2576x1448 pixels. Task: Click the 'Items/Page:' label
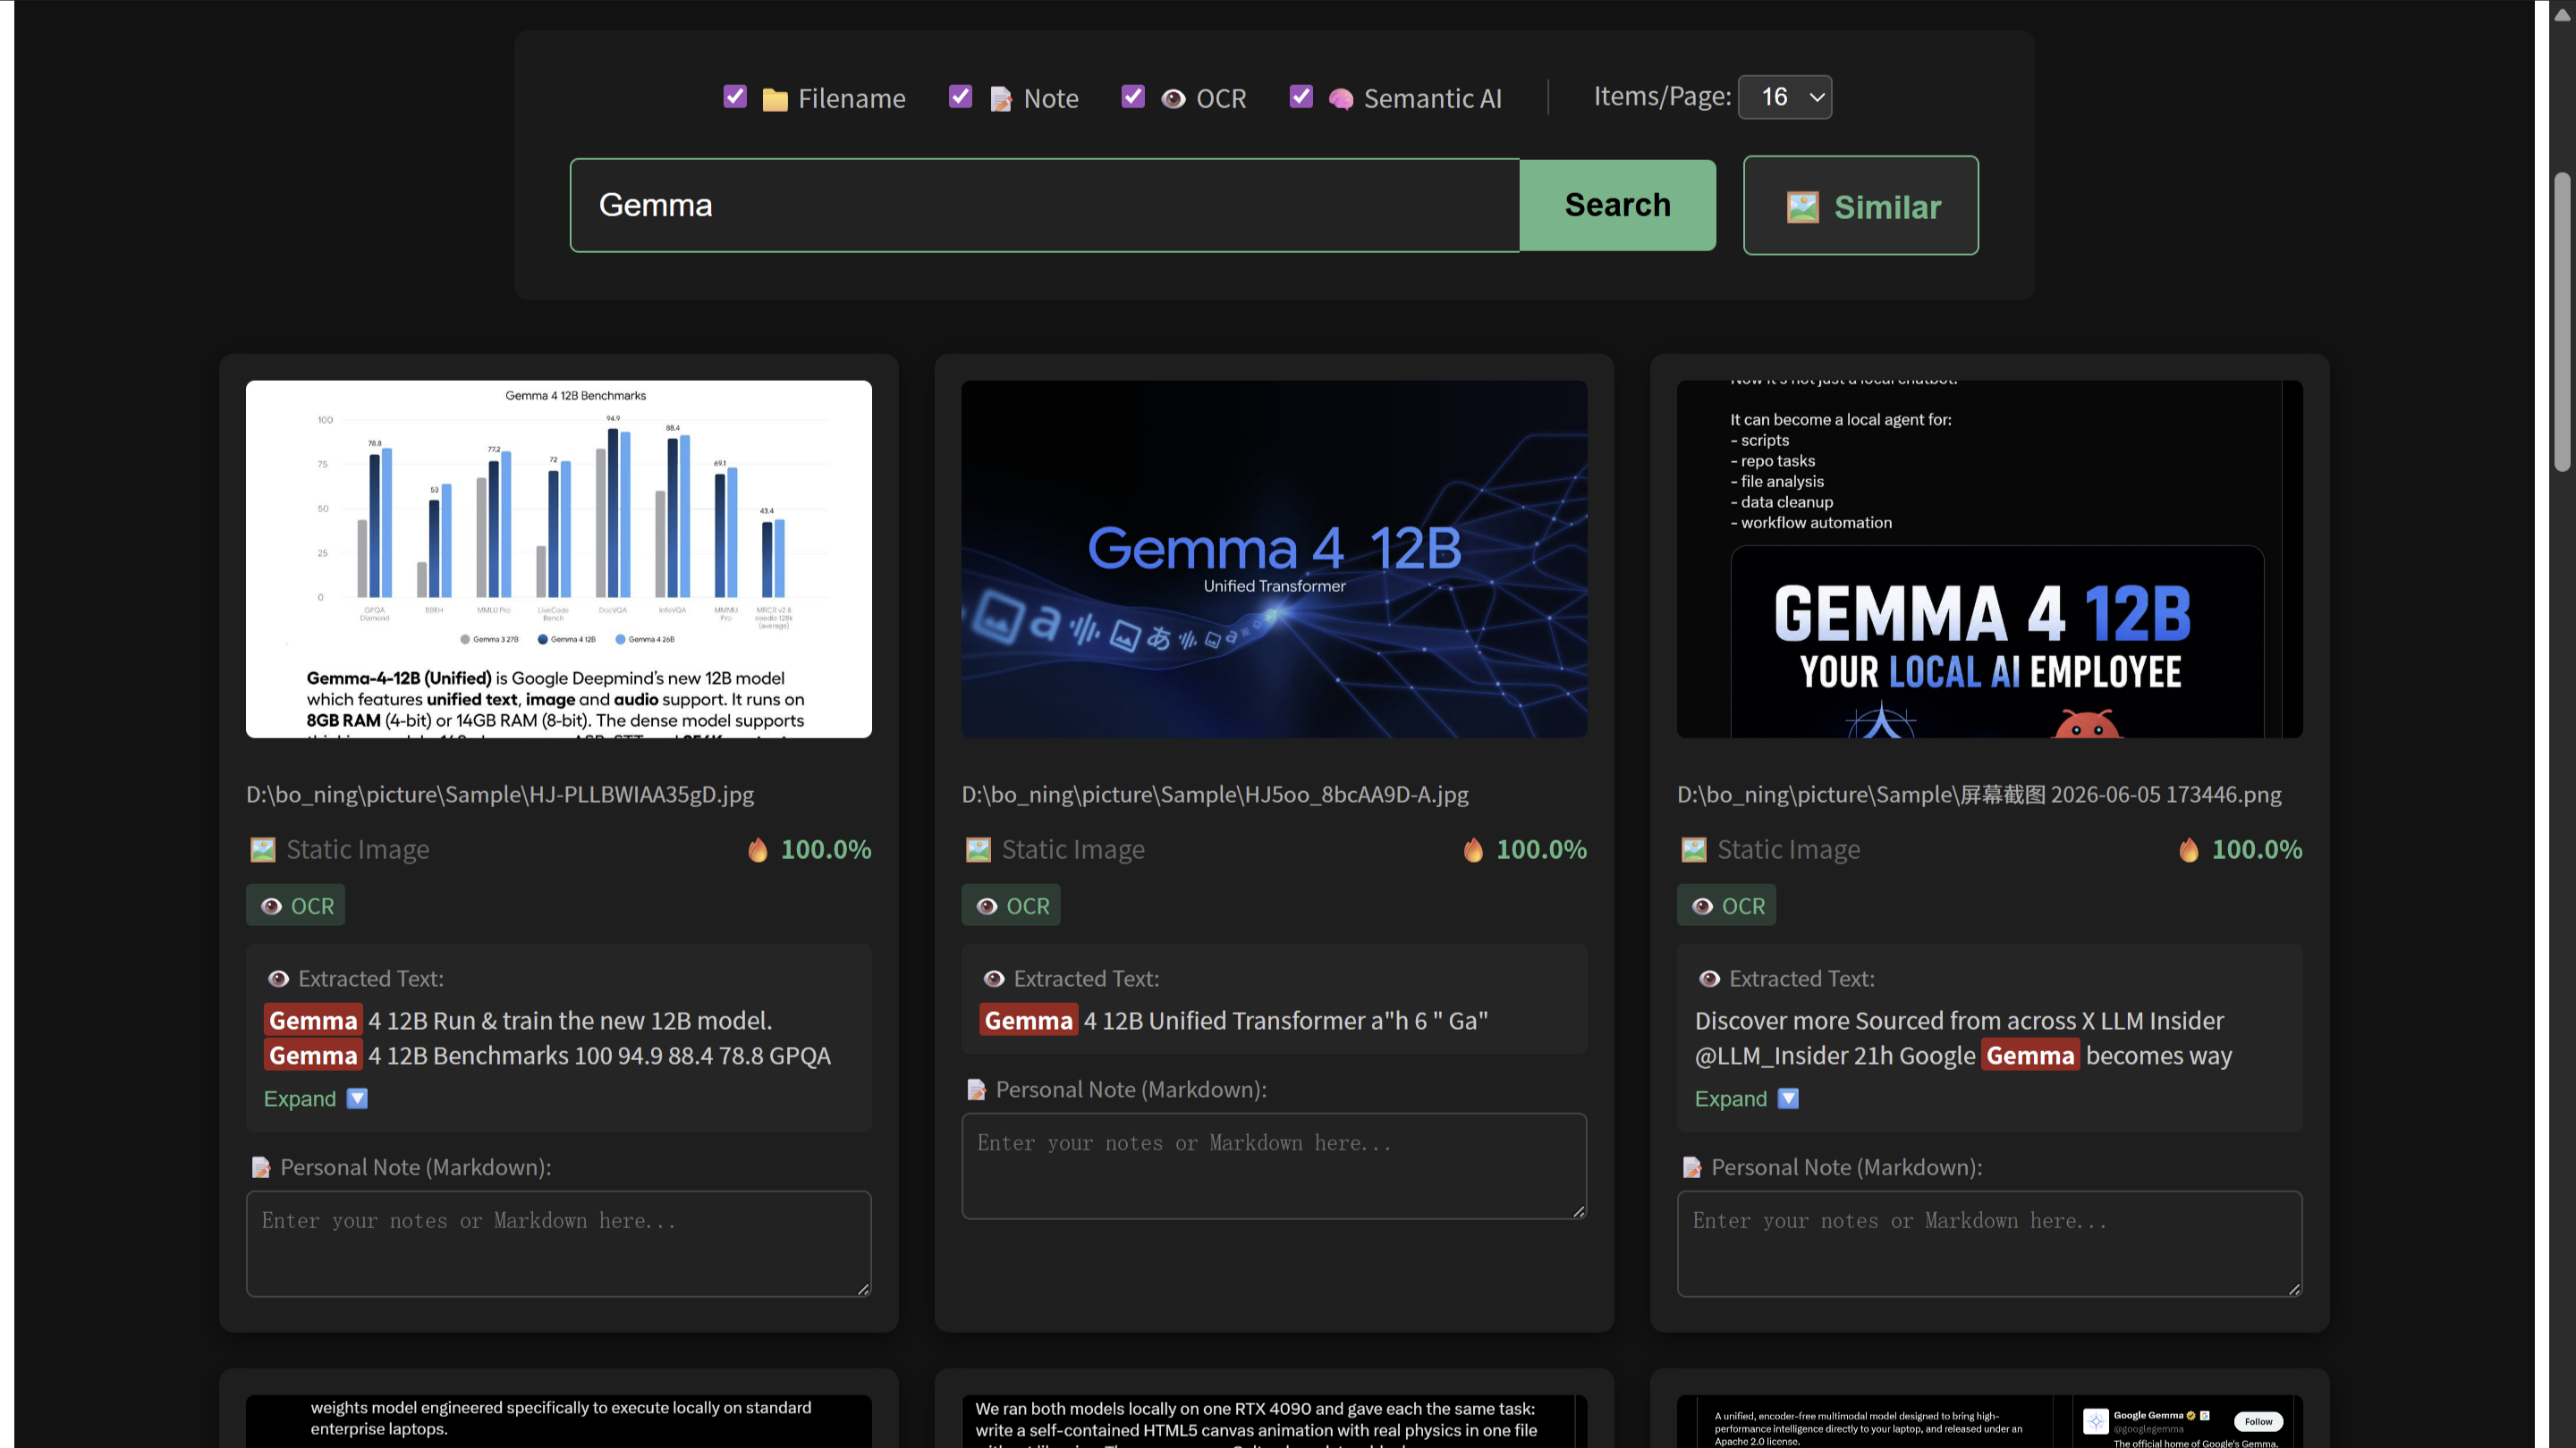1662,96
